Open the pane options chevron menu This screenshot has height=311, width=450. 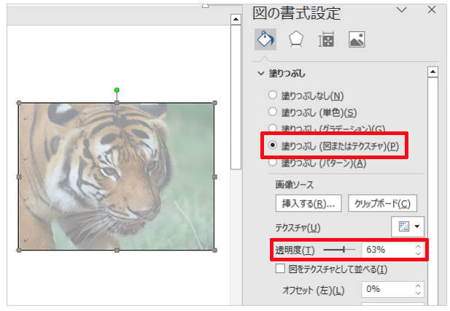pos(401,10)
